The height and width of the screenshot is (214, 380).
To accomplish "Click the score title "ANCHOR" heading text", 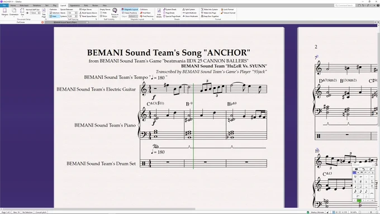I will [x=169, y=53].
